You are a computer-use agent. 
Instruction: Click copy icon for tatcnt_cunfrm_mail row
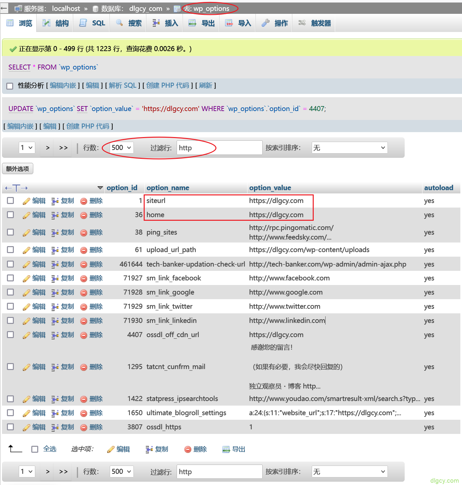(55, 367)
